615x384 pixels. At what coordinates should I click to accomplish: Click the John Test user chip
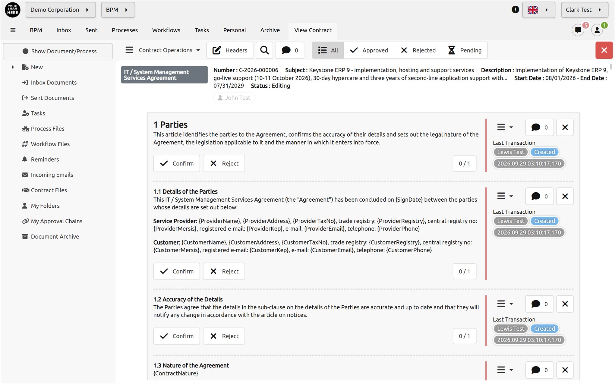coord(234,98)
